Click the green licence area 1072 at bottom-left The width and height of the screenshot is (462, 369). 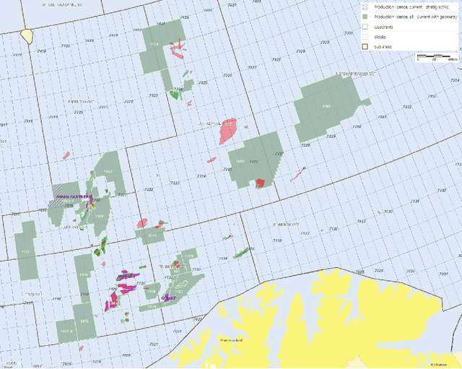tap(84, 321)
